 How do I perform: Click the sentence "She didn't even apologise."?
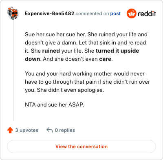coord(70,90)
